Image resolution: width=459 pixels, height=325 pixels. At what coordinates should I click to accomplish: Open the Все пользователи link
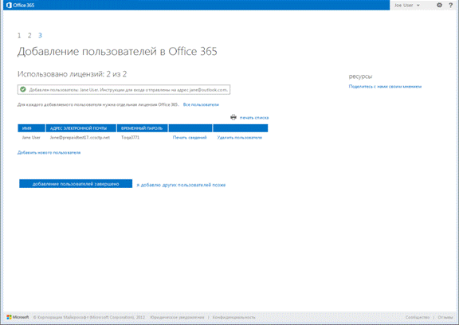[201, 104]
